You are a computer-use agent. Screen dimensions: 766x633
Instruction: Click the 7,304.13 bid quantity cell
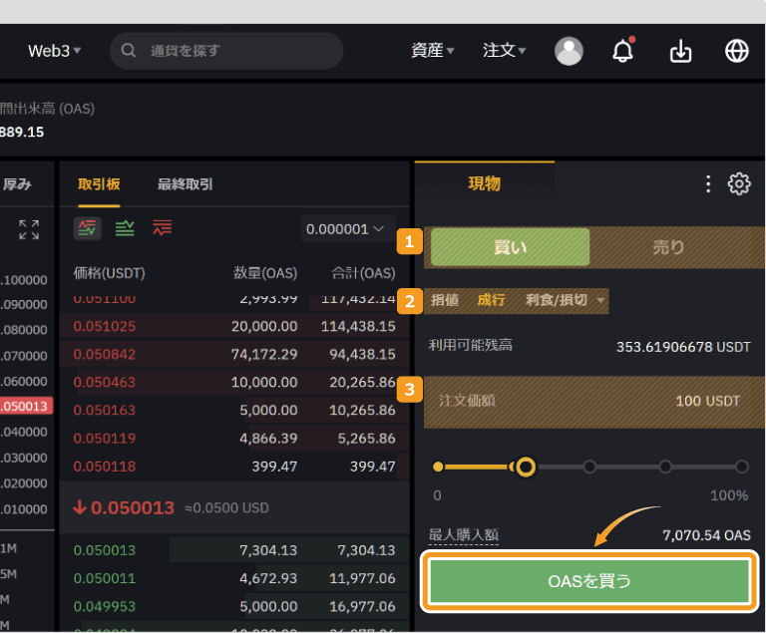pyautogui.click(x=268, y=550)
